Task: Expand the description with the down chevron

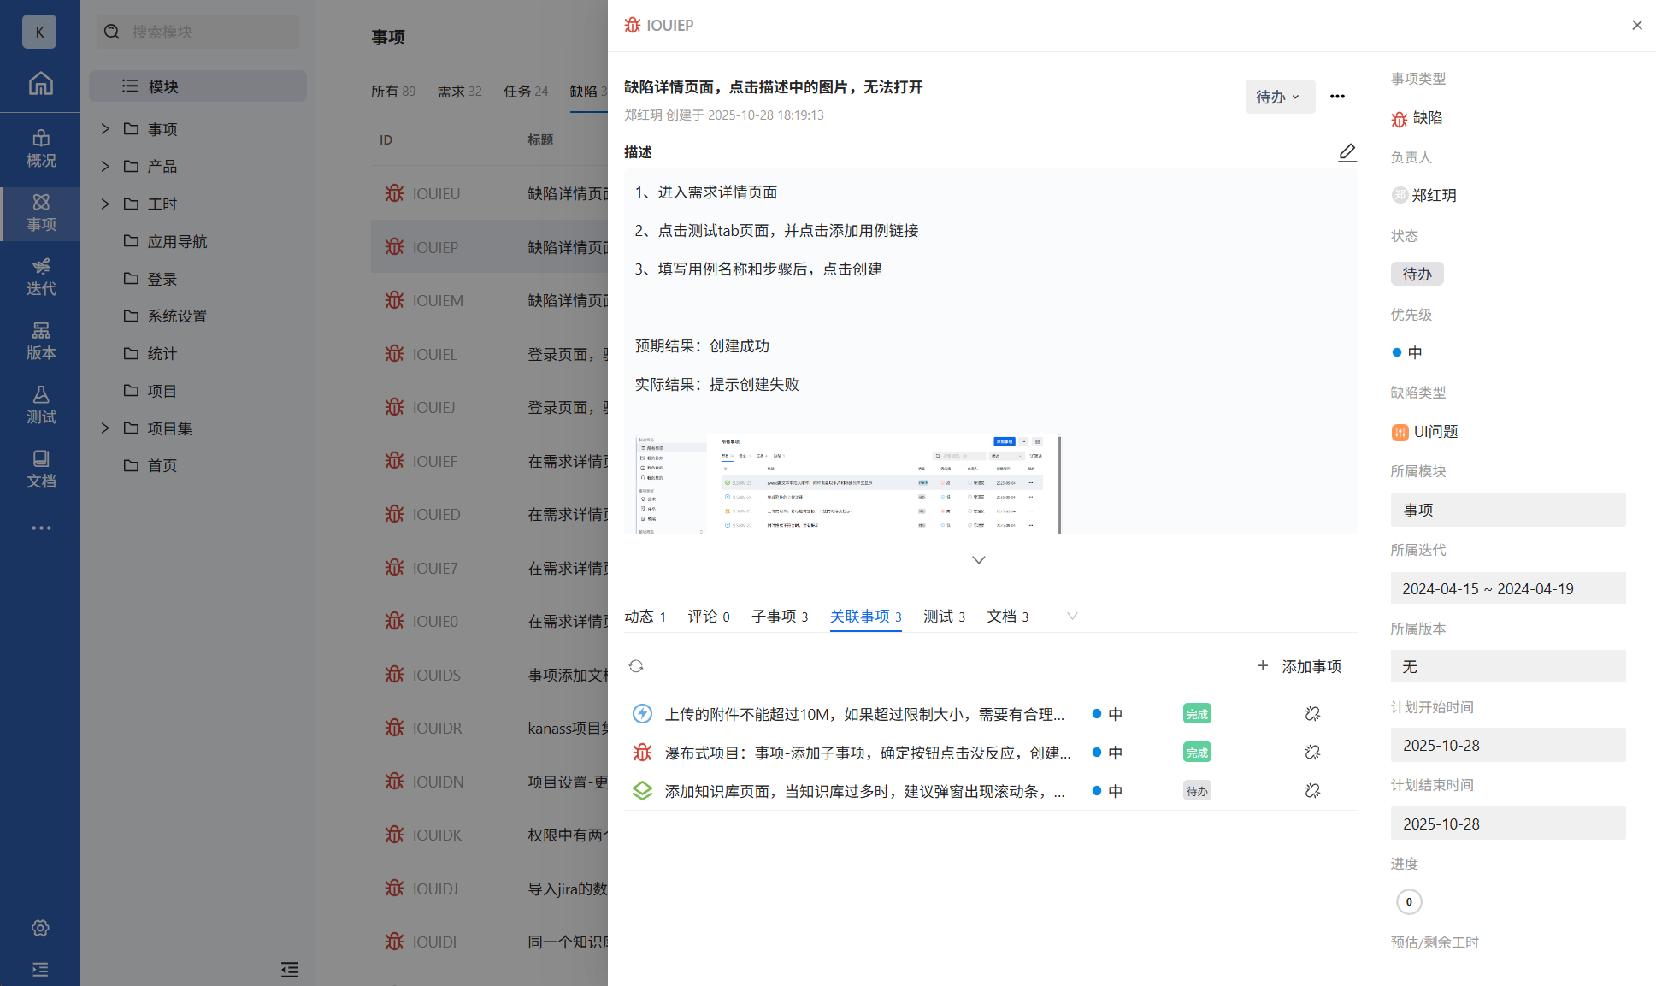Action: pyautogui.click(x=979, y=560)
